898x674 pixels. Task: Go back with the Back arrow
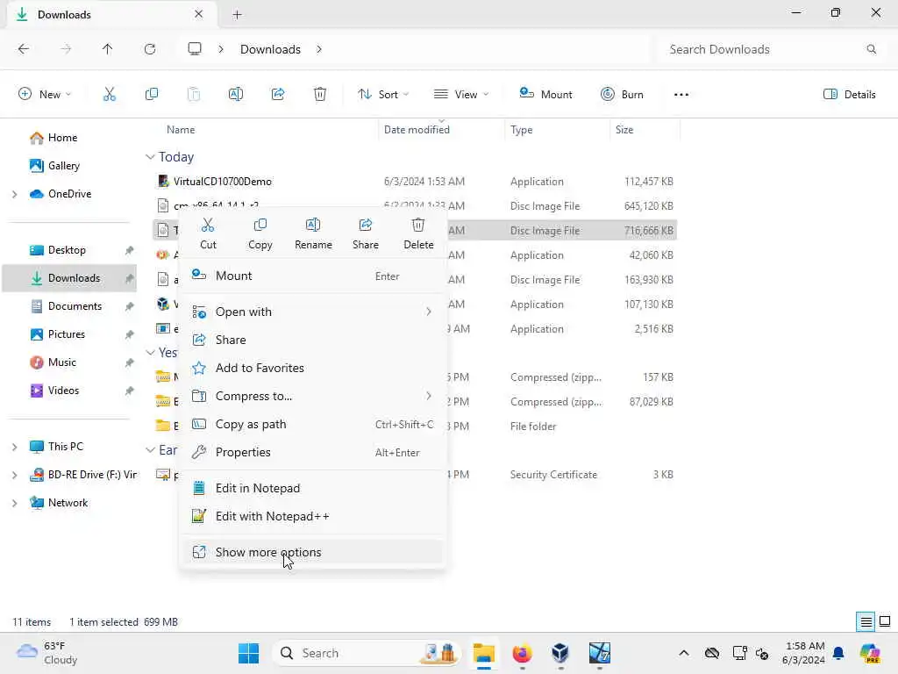click(24, 49)
